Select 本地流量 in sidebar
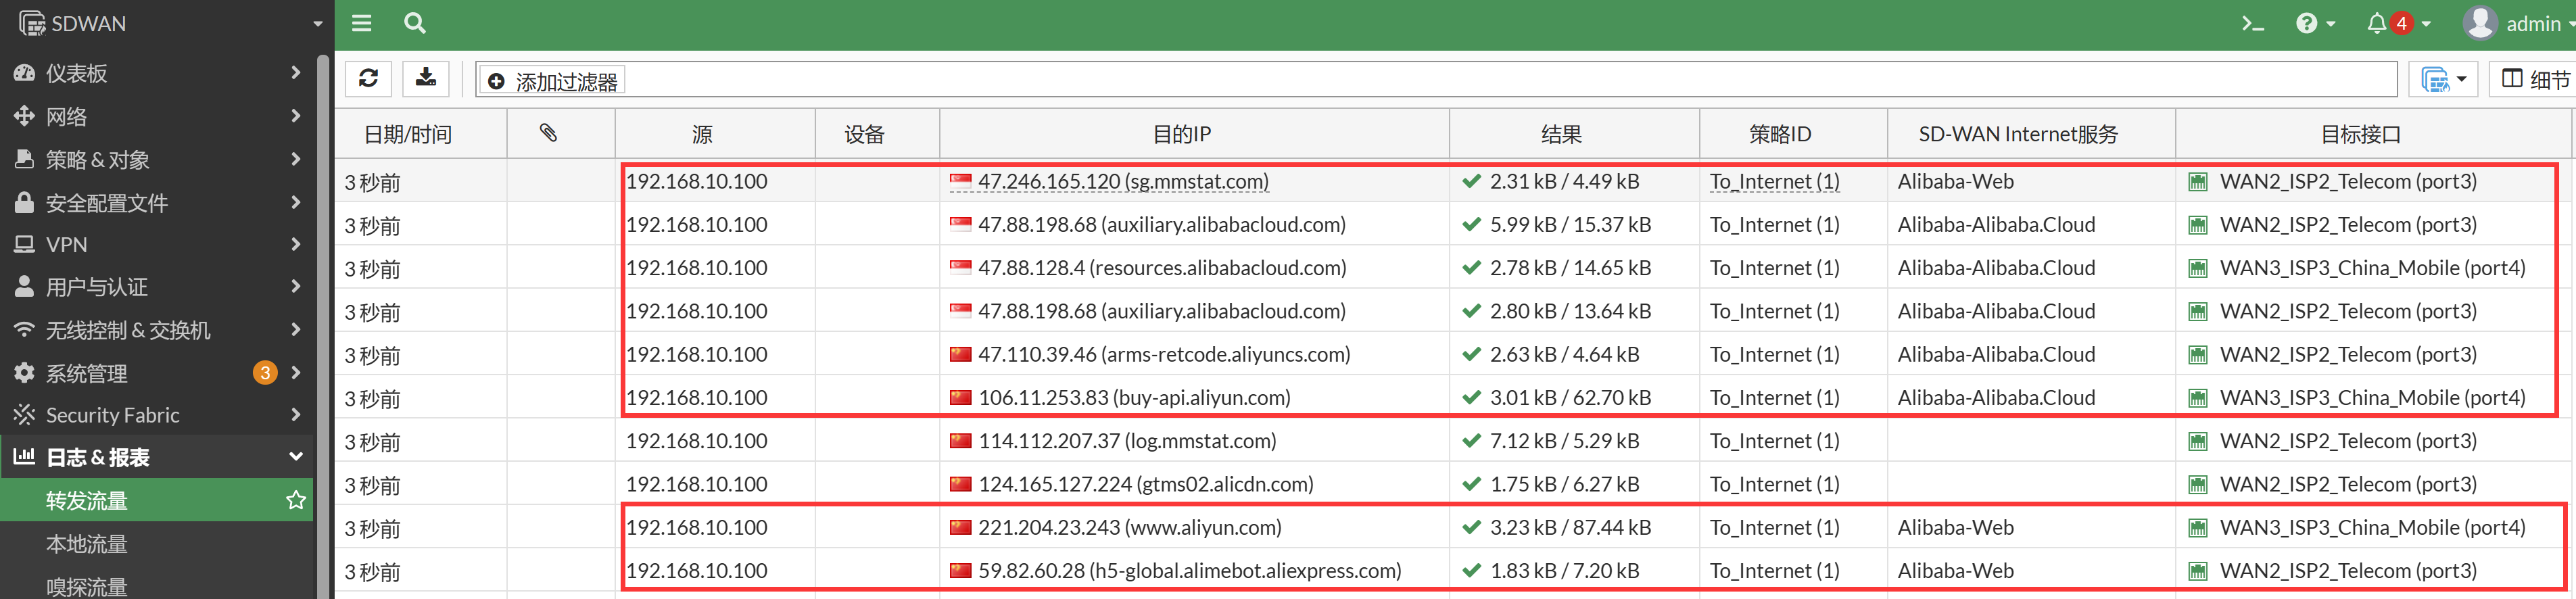The width and height of the screenshot is (2576, 599). coord(87,544)
